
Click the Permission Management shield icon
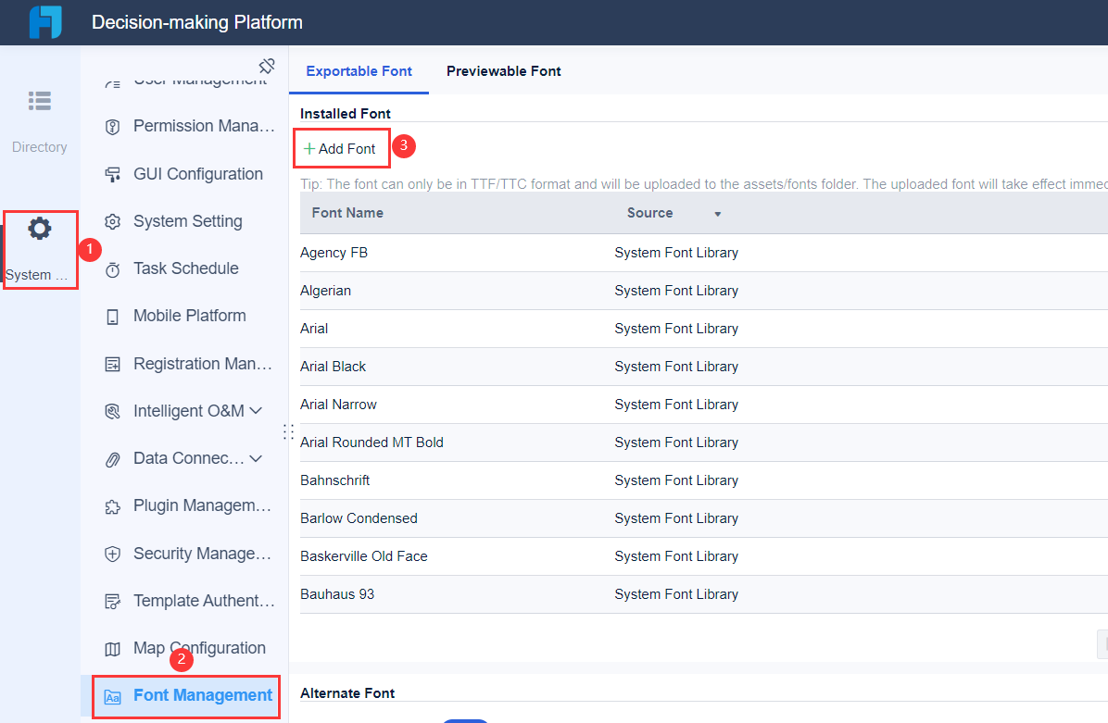113,127
